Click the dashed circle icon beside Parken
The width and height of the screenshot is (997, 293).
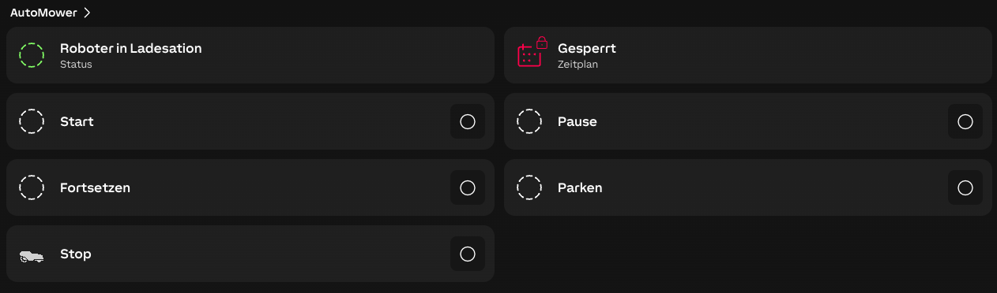(529, 187)
